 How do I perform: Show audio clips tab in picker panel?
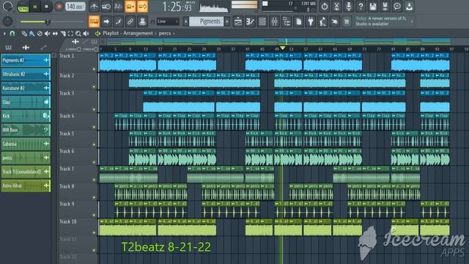[x=26, y=47]
